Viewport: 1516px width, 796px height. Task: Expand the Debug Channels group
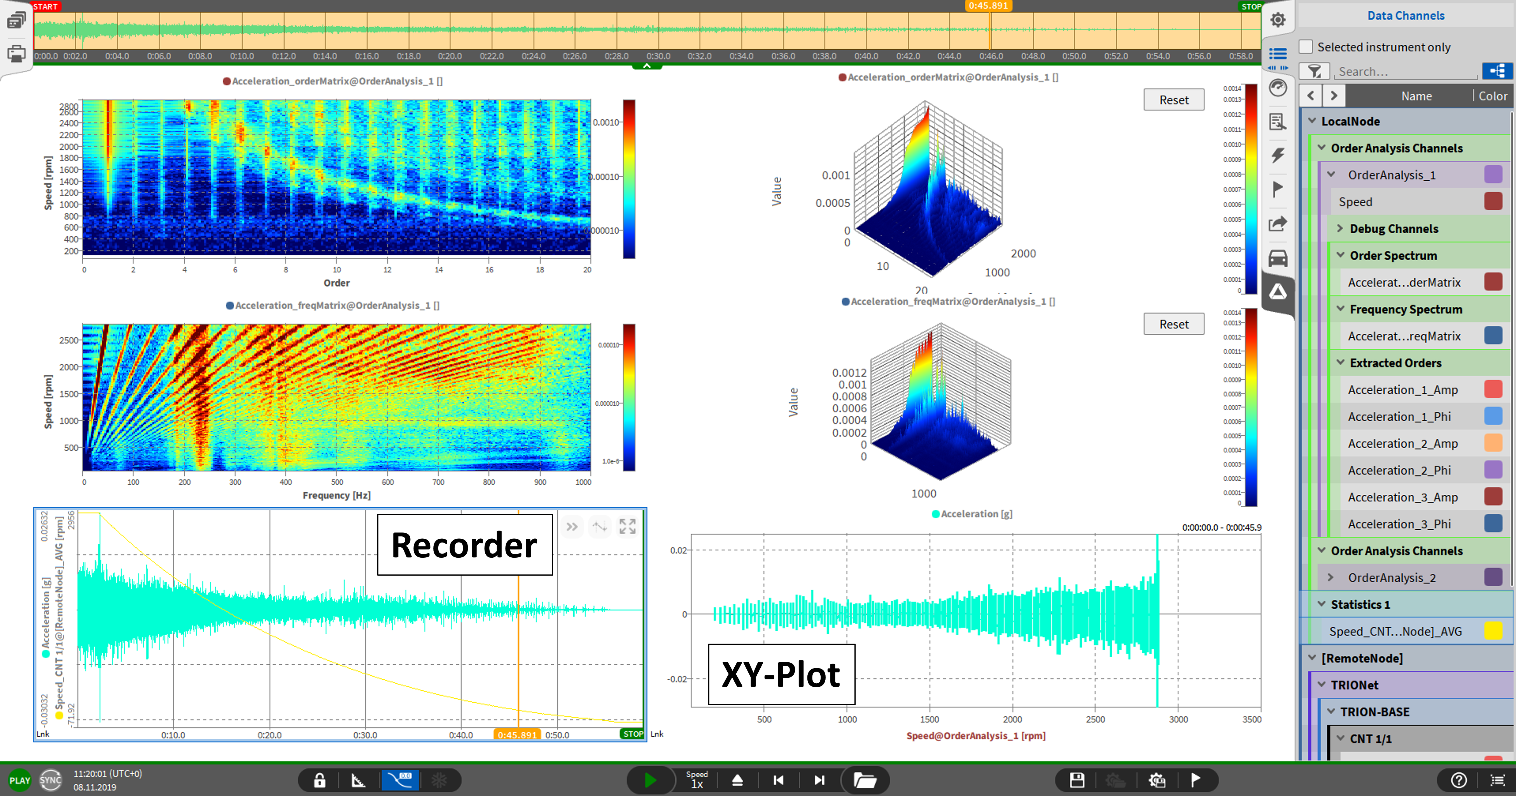pyautogui.click(x=1340, y=228)
